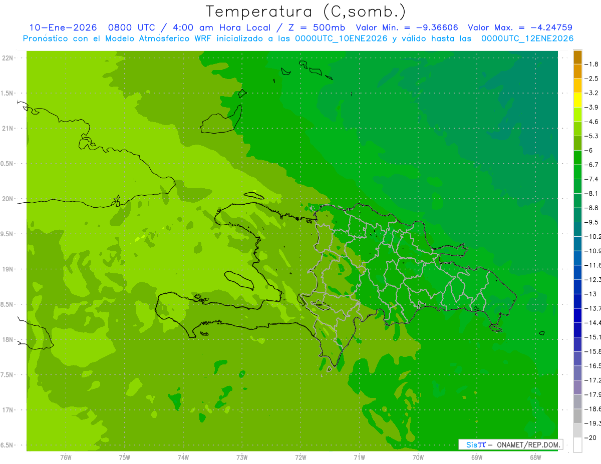Click the "-15.1" colorbar label

pos(592,337)
